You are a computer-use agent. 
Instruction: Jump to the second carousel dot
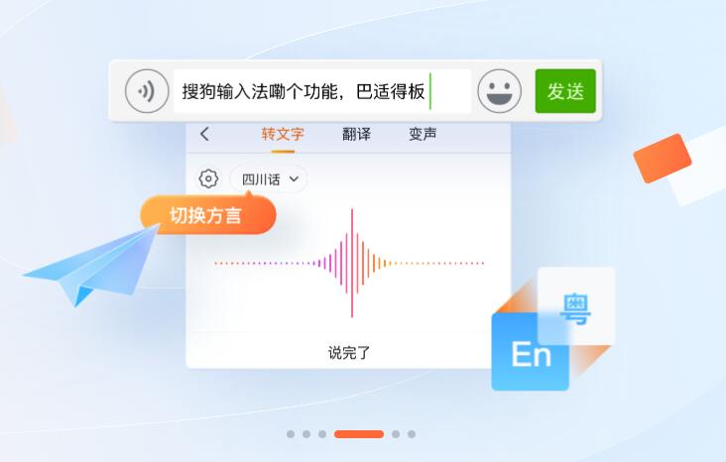pos(306,434)
